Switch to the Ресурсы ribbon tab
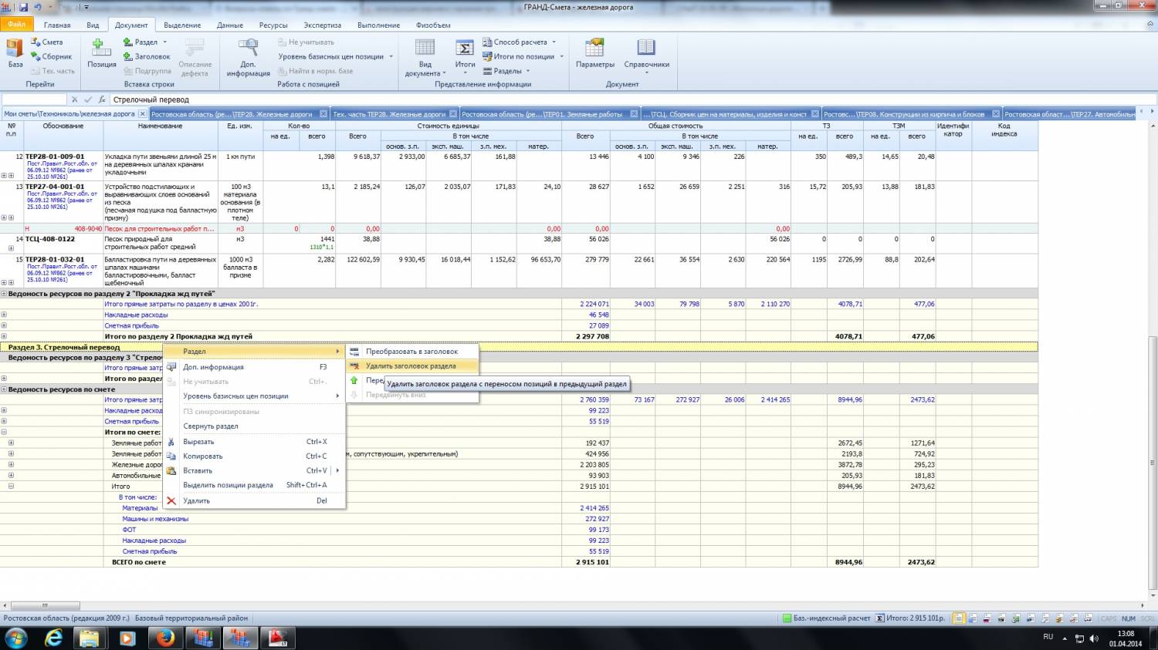This screenshot has width=1158, height=650. point(273,25)
